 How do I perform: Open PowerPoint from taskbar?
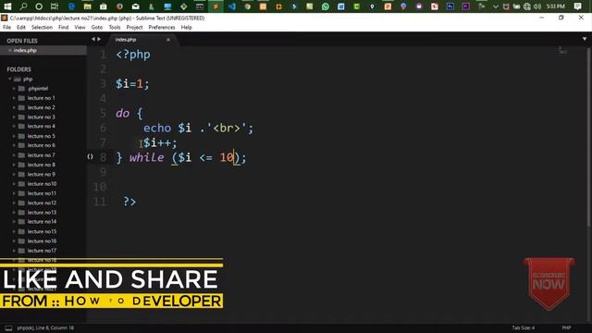pyautogui.click(x=388, y=6)
